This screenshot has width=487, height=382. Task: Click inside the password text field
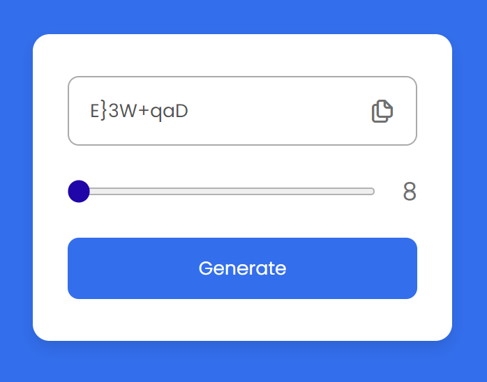[242, 111]
